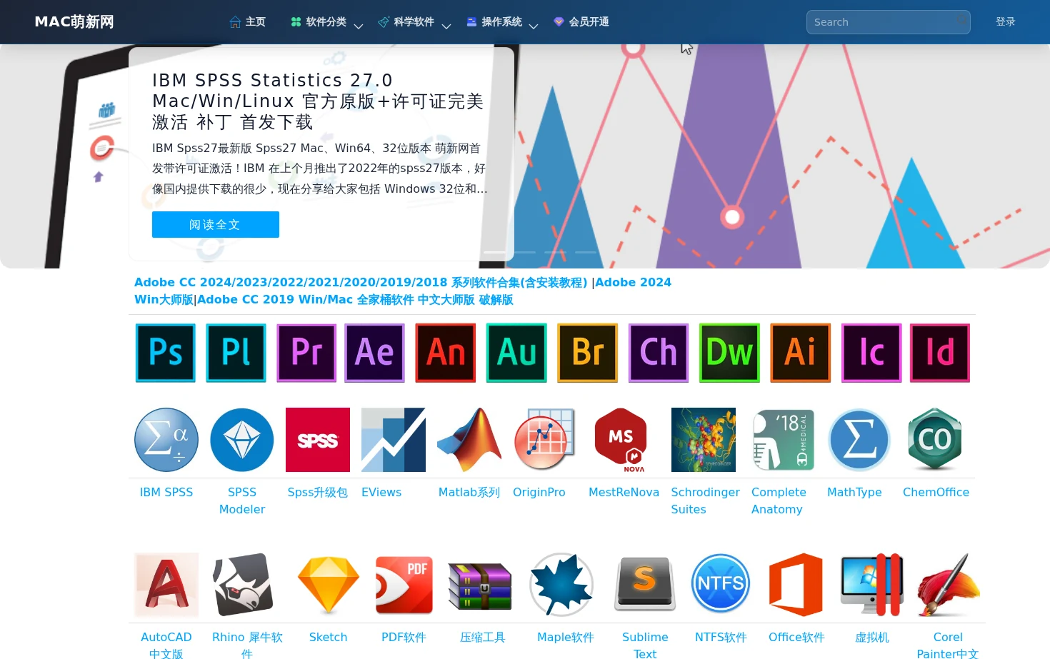Open the 压缩工具 text link
This screenshot has height=659, width=1050.
coord(483,638)
